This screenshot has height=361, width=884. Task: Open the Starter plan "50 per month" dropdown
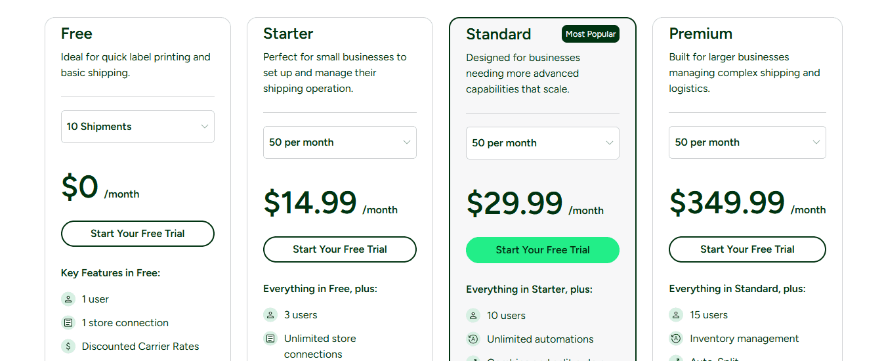point(340,142)
